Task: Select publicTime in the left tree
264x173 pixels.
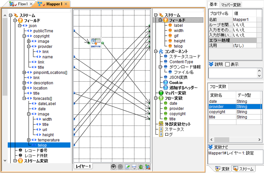Action: (43, 31)
